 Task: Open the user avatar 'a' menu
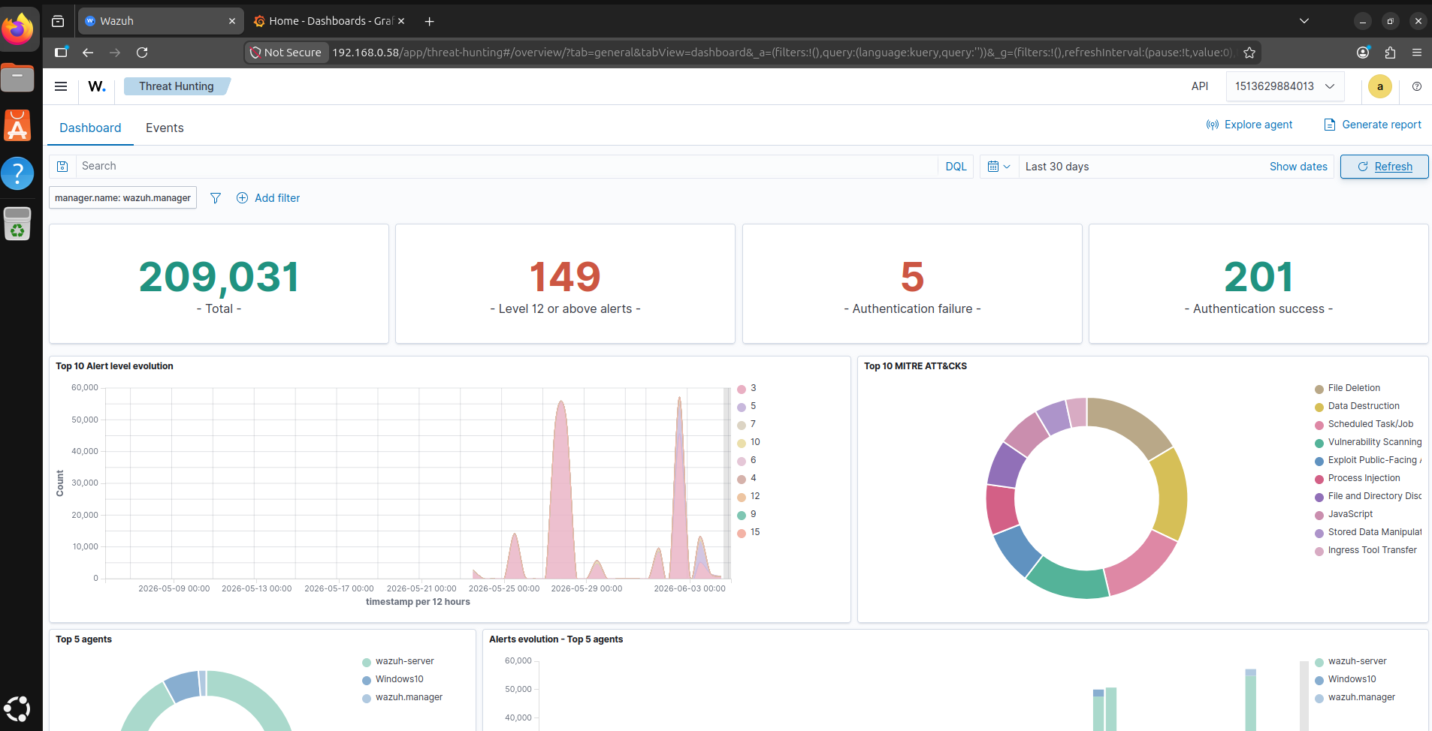coord(1380,86)
